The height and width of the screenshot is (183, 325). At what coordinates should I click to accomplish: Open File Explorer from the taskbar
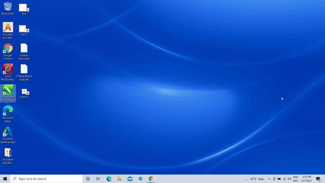point(119,178)
